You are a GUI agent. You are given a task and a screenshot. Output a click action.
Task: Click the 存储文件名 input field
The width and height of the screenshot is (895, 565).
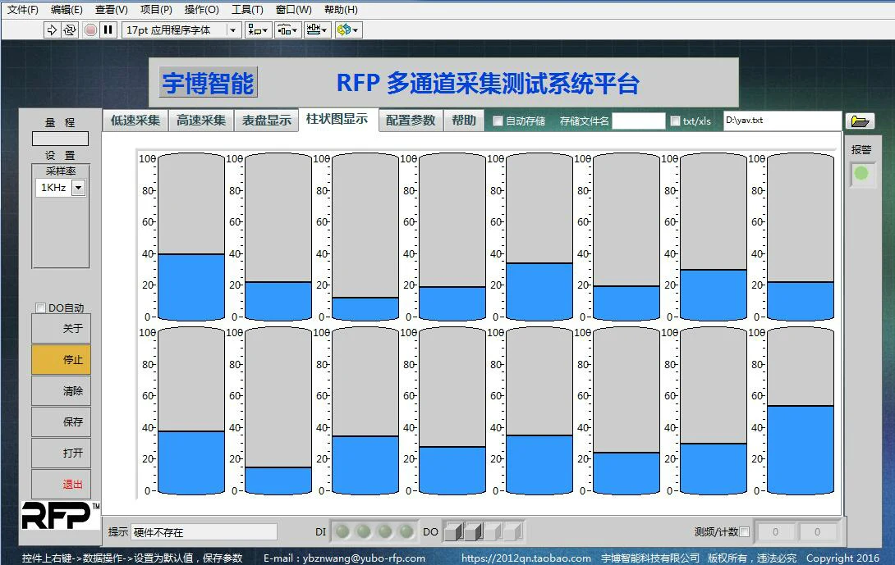[x=638, y=121]
